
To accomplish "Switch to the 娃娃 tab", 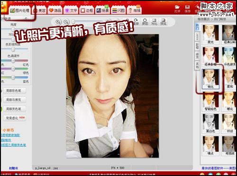I will [x=134, y=10].
